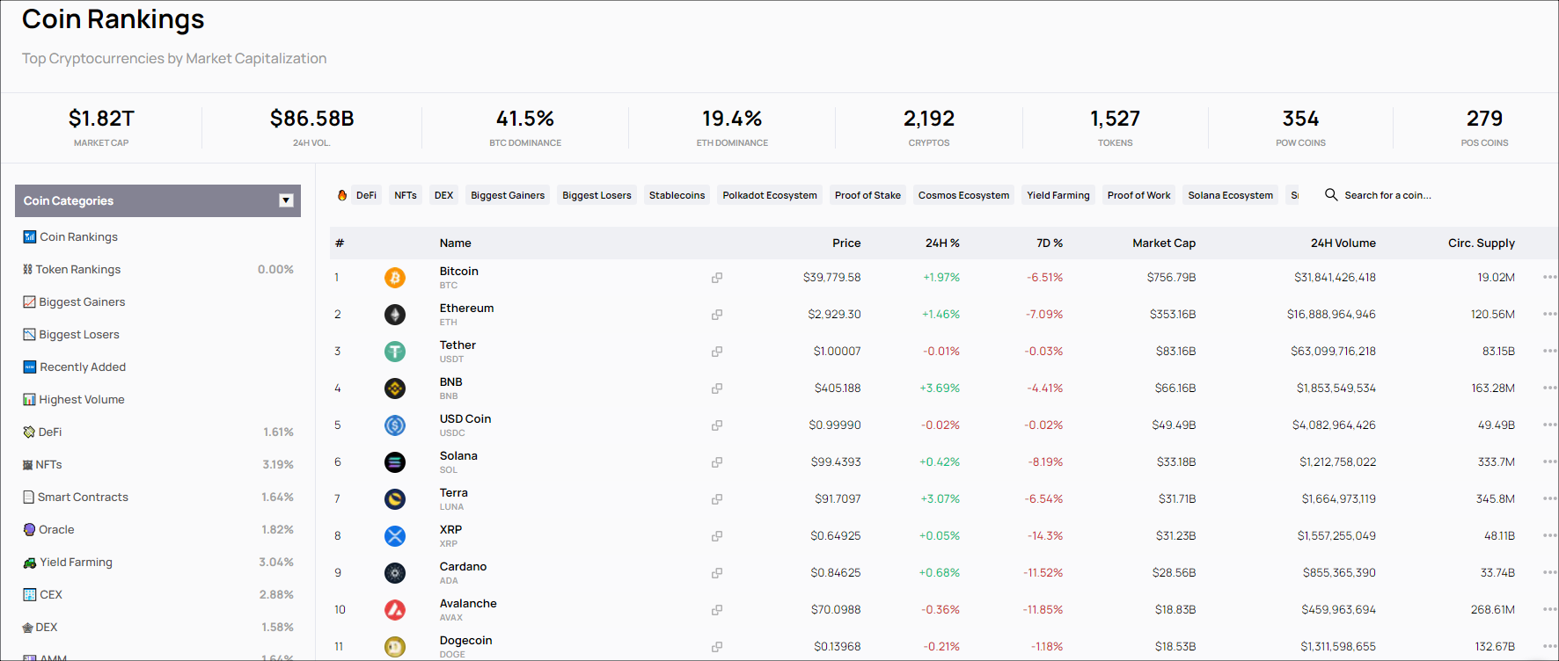Open XRP in new window icon

(717, 536)
